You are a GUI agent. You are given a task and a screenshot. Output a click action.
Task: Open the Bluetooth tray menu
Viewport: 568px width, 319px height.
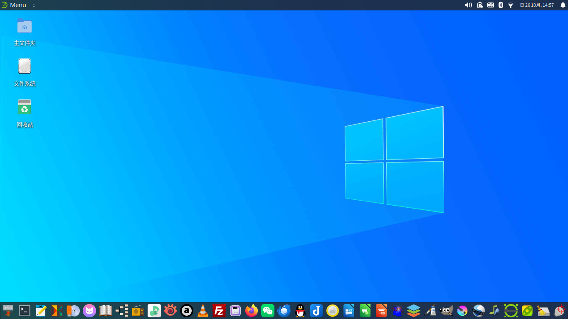[501, 5]
